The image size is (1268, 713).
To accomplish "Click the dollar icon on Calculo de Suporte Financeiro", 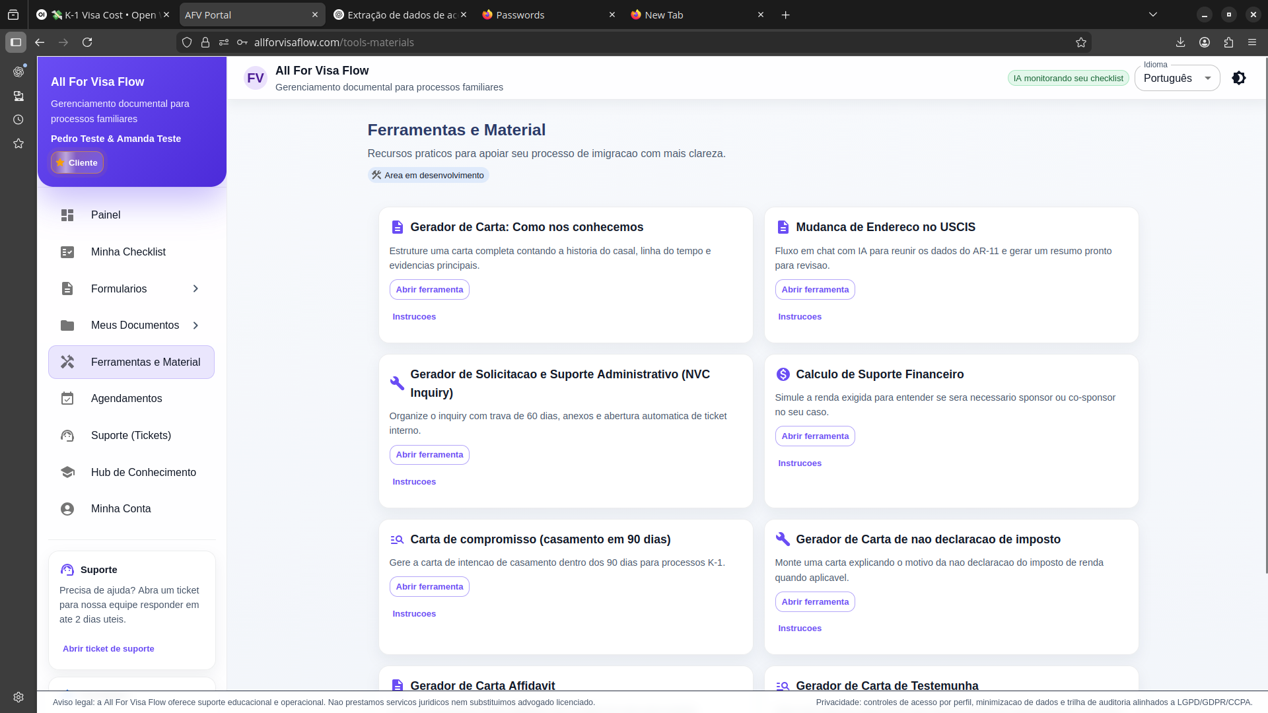I will (783, 374).
